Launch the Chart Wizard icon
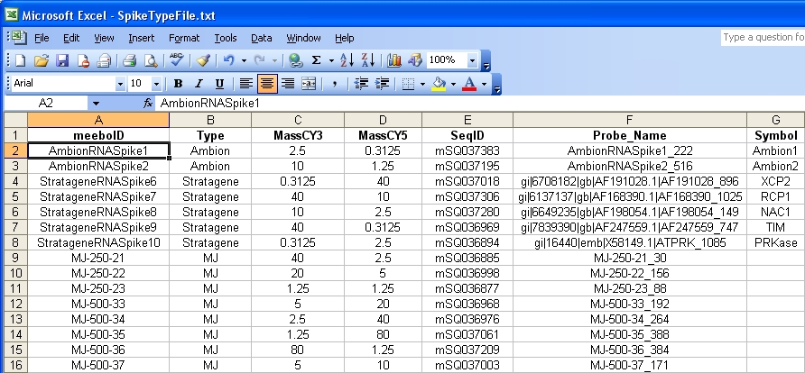805x373 pixels. (x=393, y=60)
